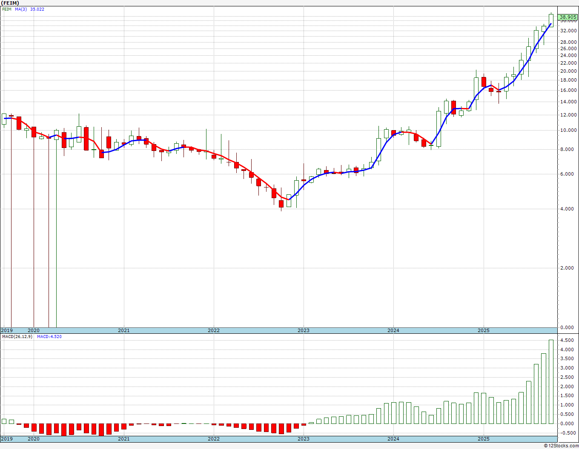Screen dimensions: 579x449
Task: Select the "16.000" price axis label
Action: 569,90
